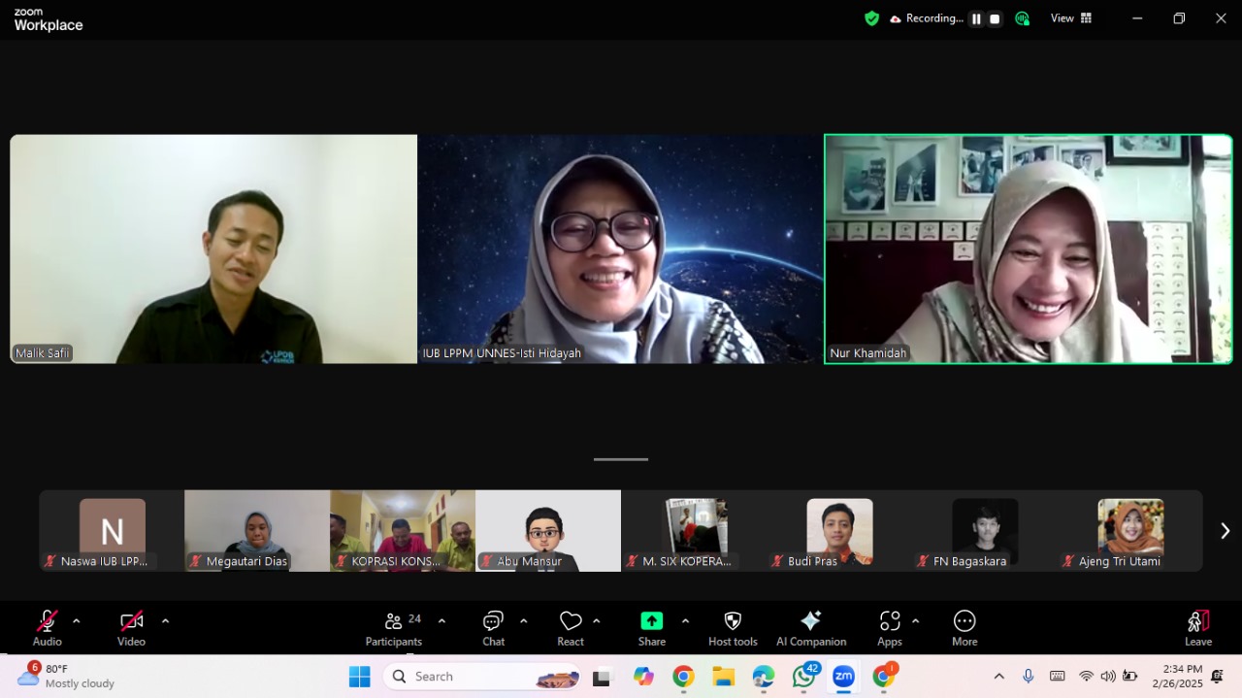Viewport: 1242px width, 698px height.
Task: Open the View layout menu
Action: tap(1071, 18)
